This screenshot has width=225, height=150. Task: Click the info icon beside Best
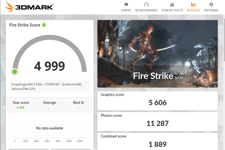point(82,103)
